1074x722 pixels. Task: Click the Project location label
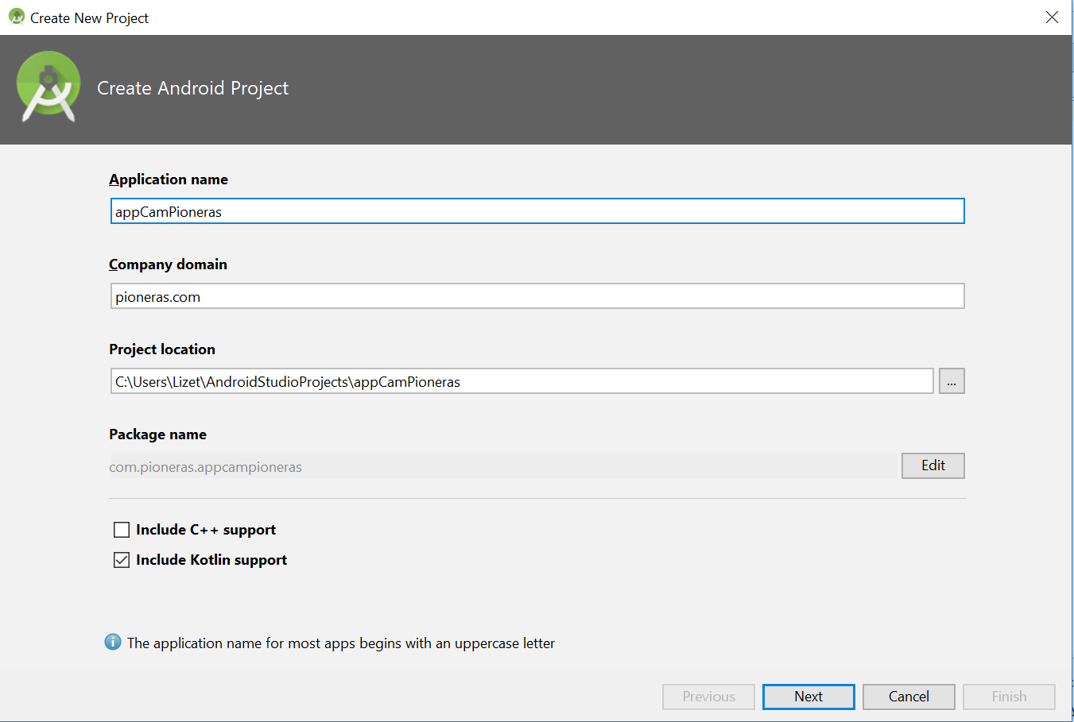162,349
